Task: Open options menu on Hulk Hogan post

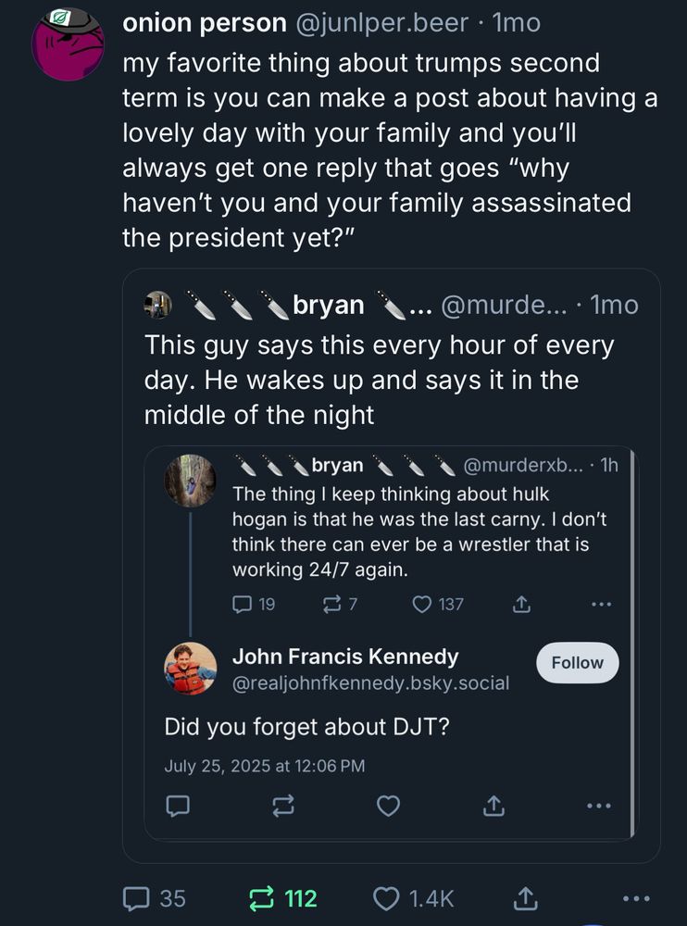Action: coord(601,604)
